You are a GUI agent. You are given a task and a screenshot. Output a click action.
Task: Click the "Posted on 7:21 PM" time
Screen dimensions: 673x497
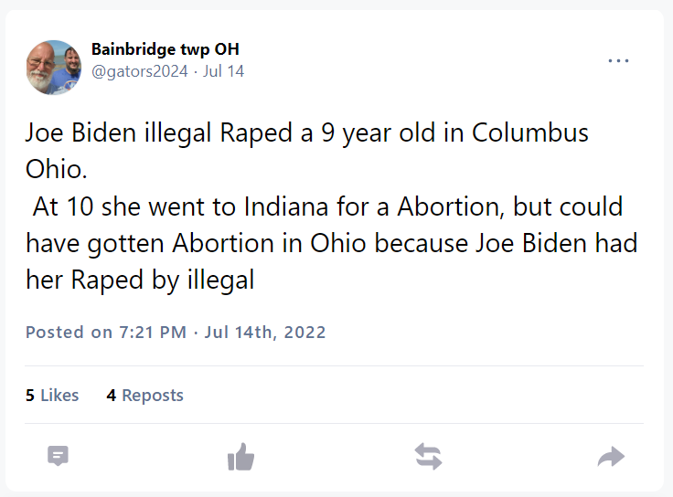(x=106, y=332)
